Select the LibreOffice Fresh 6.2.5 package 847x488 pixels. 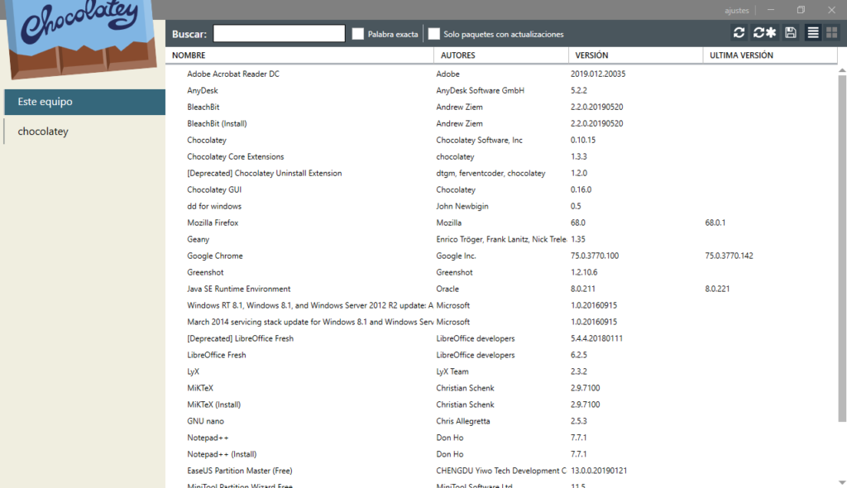pos(501,355)
